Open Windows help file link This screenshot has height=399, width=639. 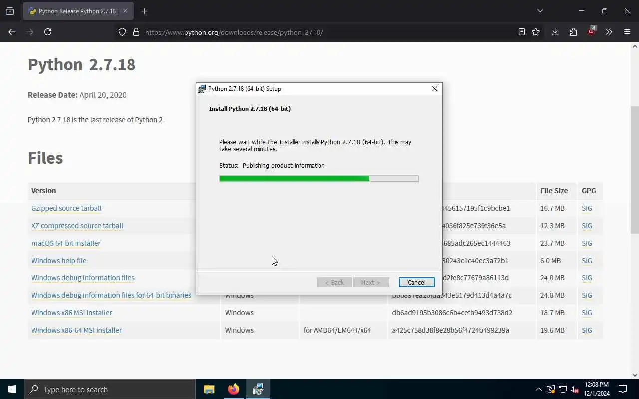click(x=59, y=261)
